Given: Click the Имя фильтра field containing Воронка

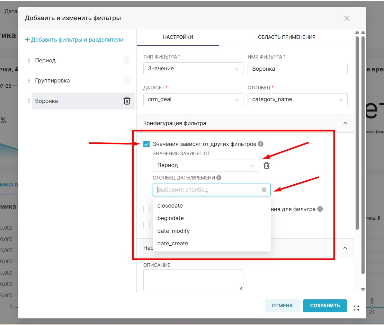Looking at the screenshot, I should pos(297,69).
